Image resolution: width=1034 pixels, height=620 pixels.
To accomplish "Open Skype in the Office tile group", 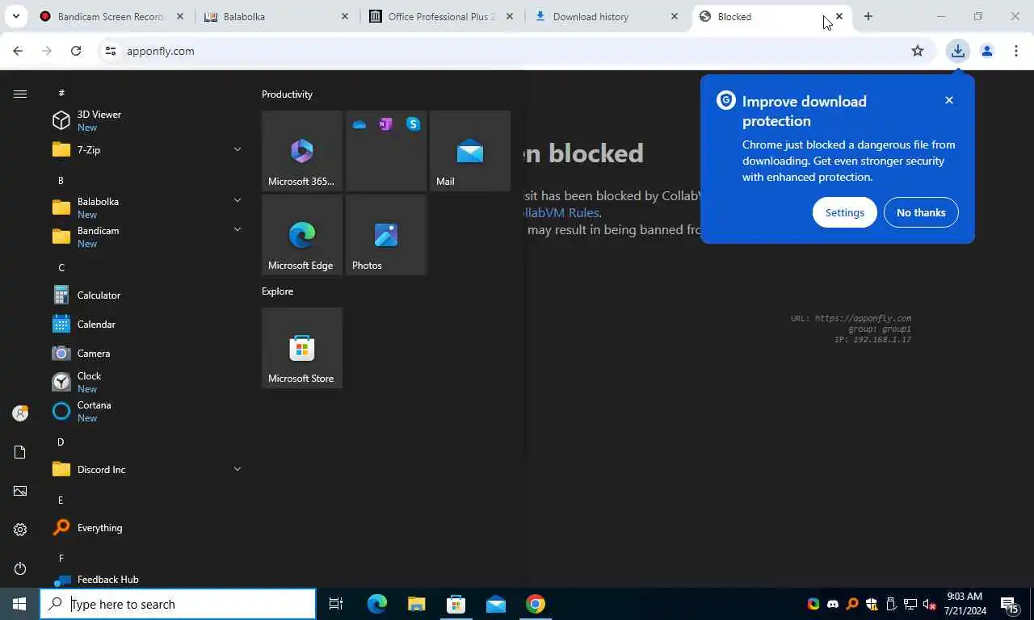I will coord(413,124).
